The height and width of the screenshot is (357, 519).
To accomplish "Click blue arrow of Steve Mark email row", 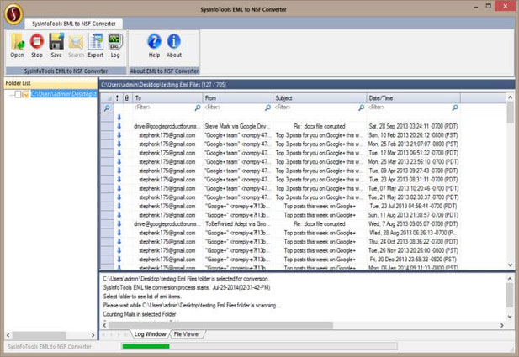I will coord(119,126).
